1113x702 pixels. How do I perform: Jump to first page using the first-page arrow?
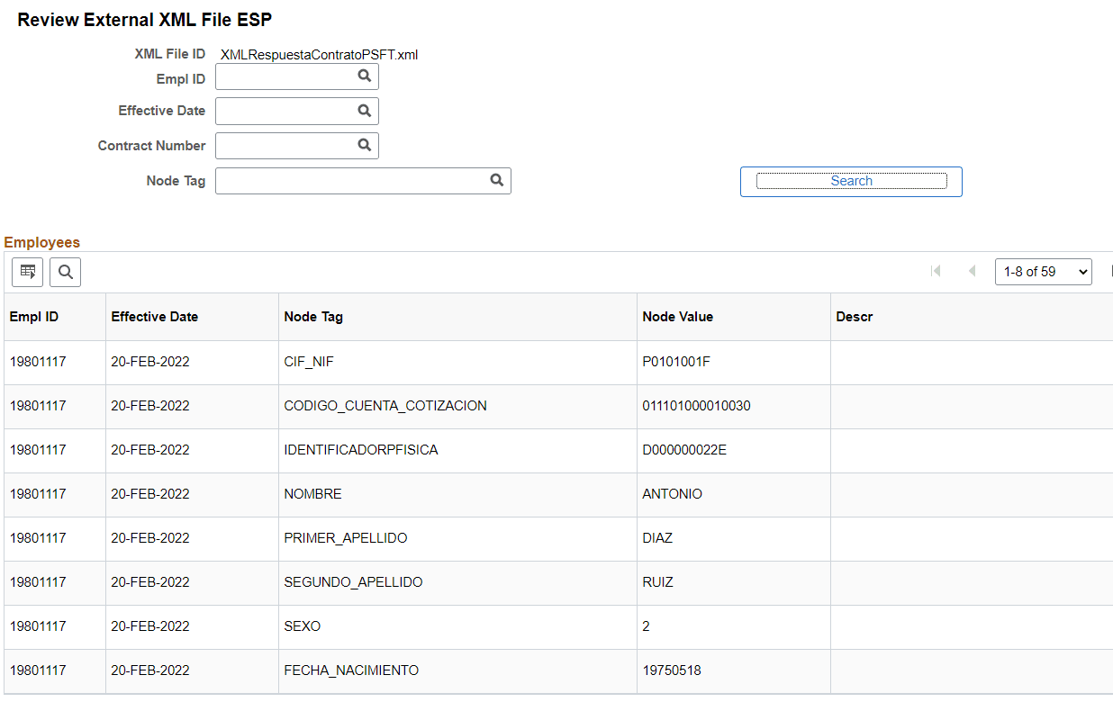click(x=936, y=271)
